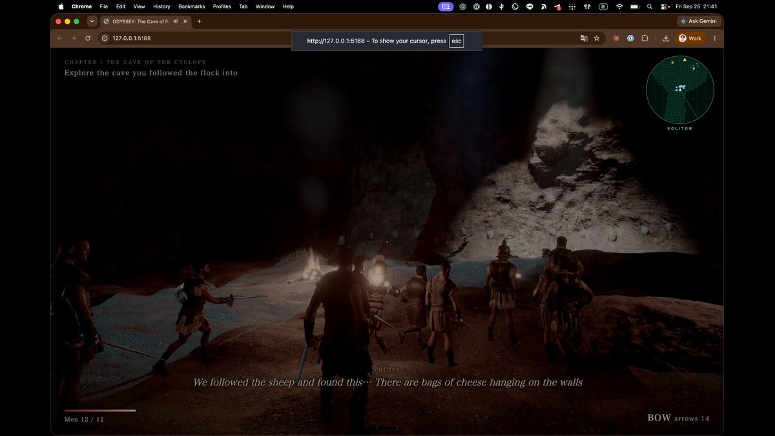Screen dimensions: 775x436
Task: Open the Help menu
Action: coord(288,6)
